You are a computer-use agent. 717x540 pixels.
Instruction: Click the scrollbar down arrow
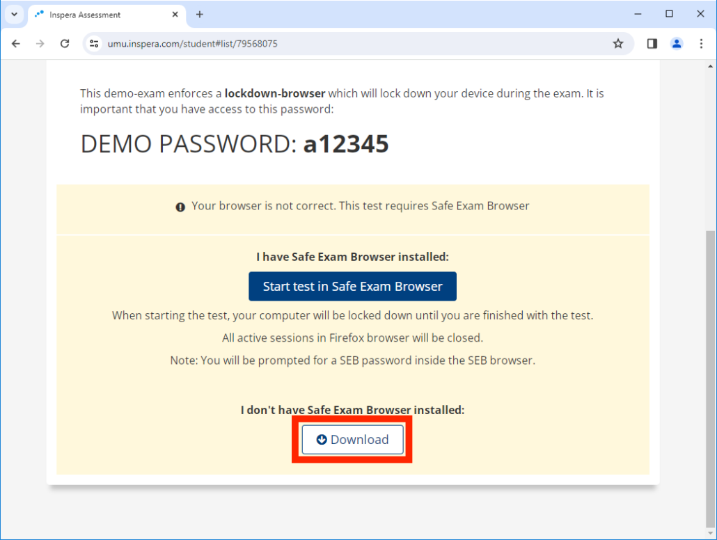pos(710,534)
